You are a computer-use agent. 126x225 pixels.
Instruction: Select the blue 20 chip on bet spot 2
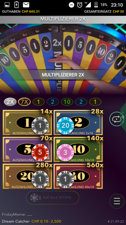[65, 126]
